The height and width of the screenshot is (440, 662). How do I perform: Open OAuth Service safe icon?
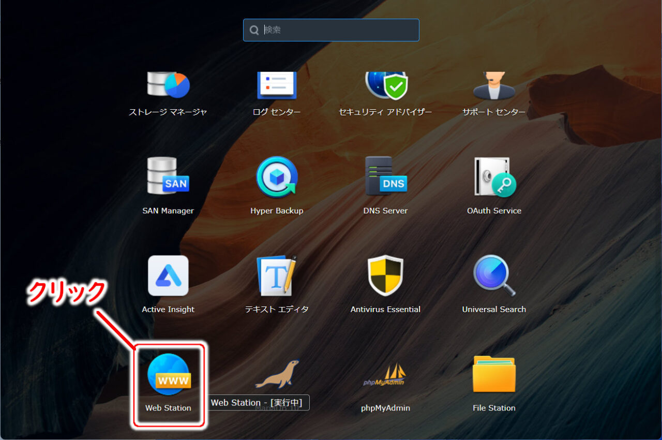(494, 177)
